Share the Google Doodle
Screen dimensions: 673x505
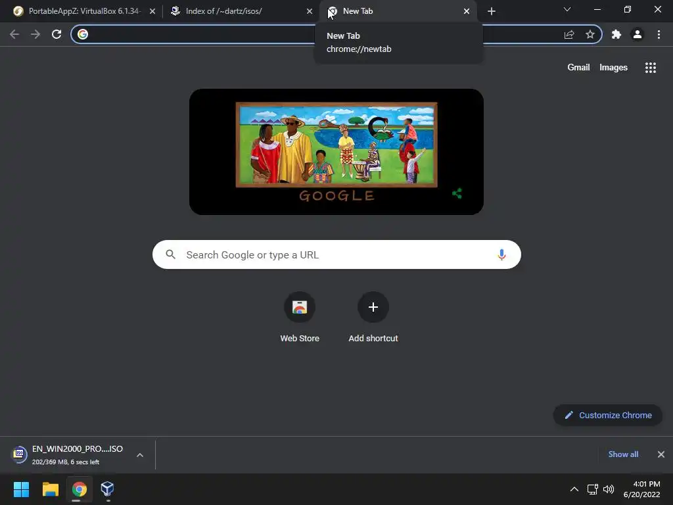tap(457, 194)
